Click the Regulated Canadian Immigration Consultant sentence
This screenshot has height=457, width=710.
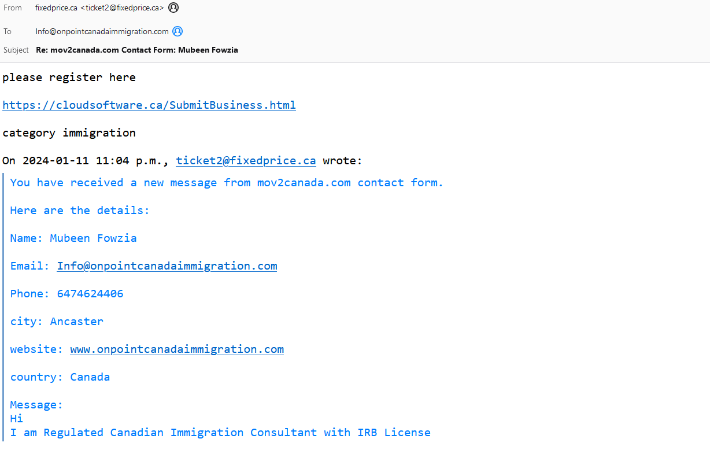pyautogui.click(x=220, y=433)
